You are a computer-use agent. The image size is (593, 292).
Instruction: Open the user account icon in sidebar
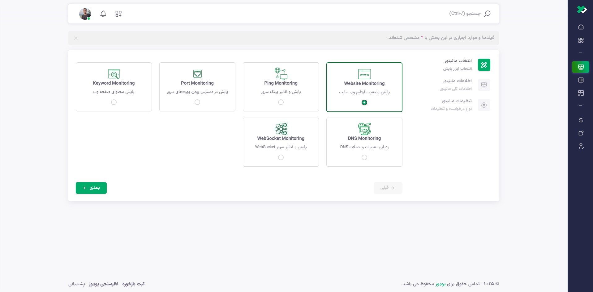(581, 146)
